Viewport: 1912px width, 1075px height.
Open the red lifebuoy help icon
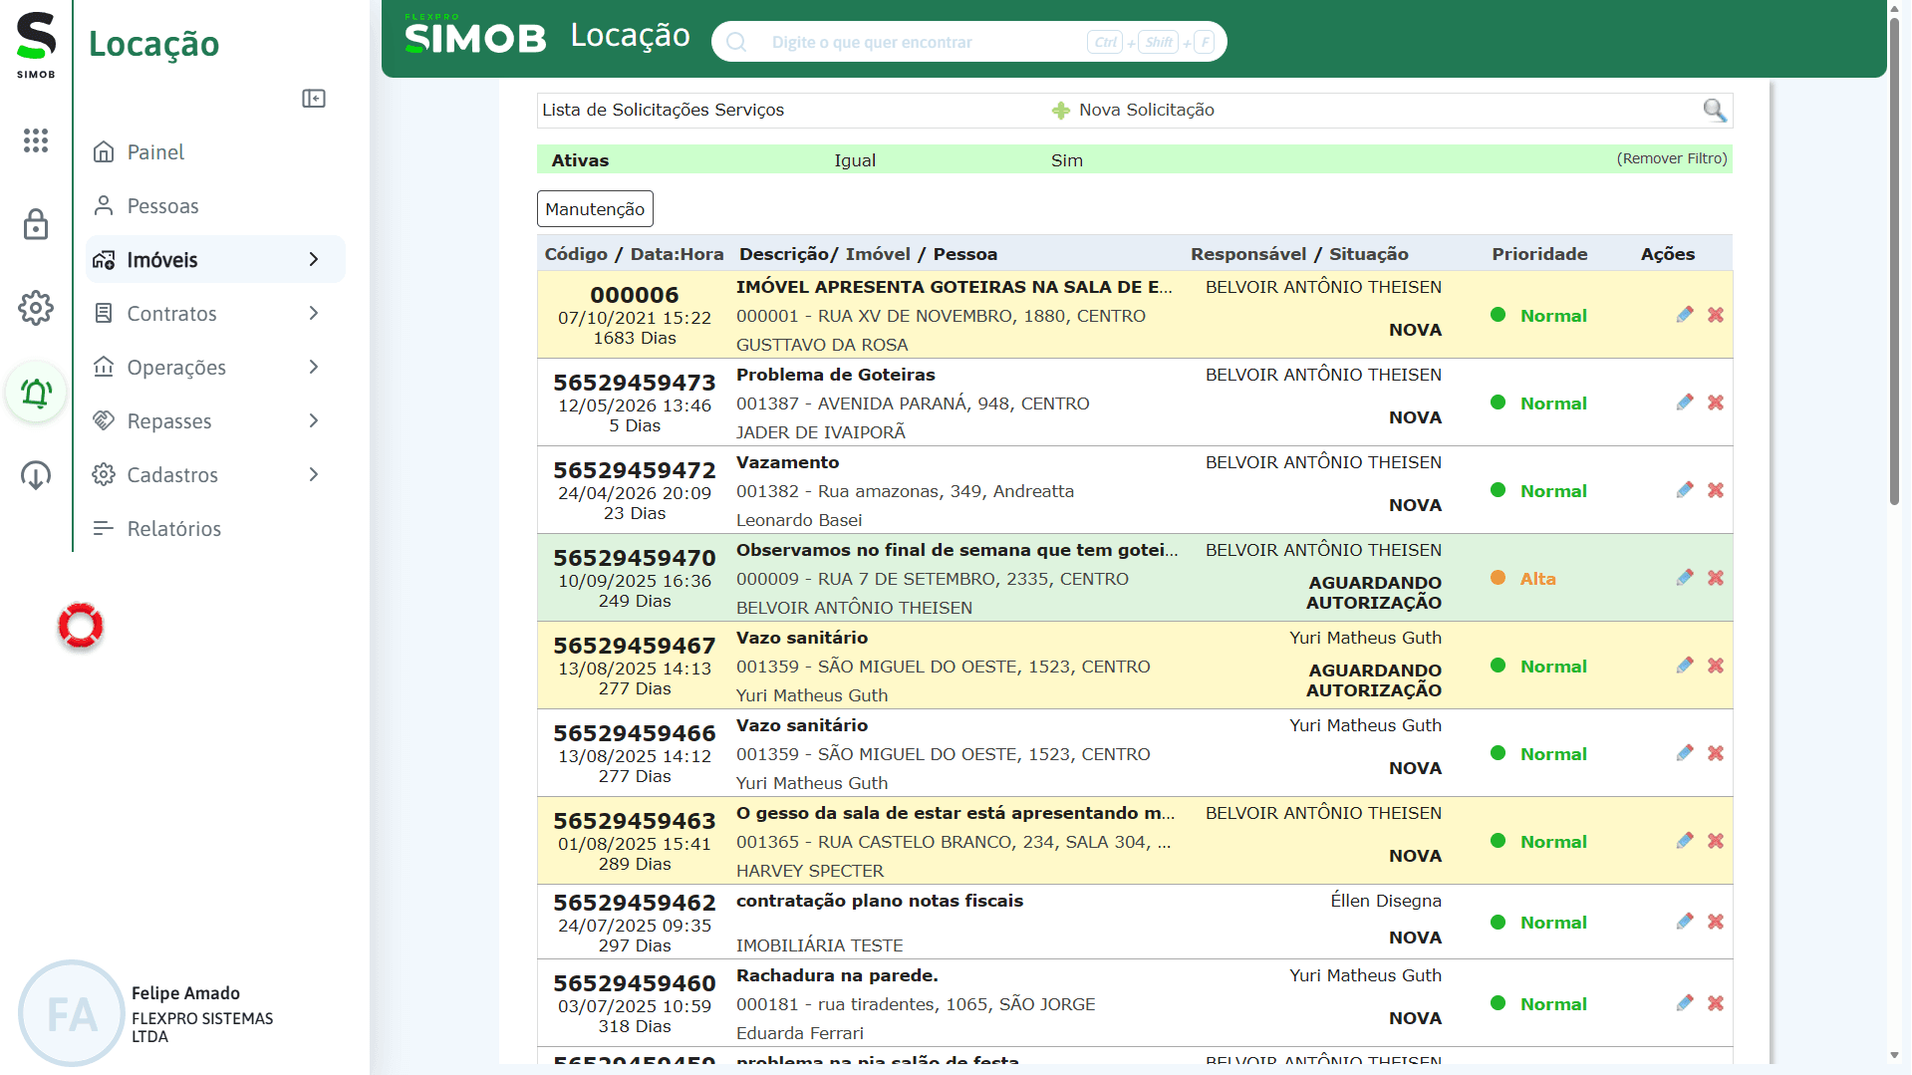(x=81, y=626)
